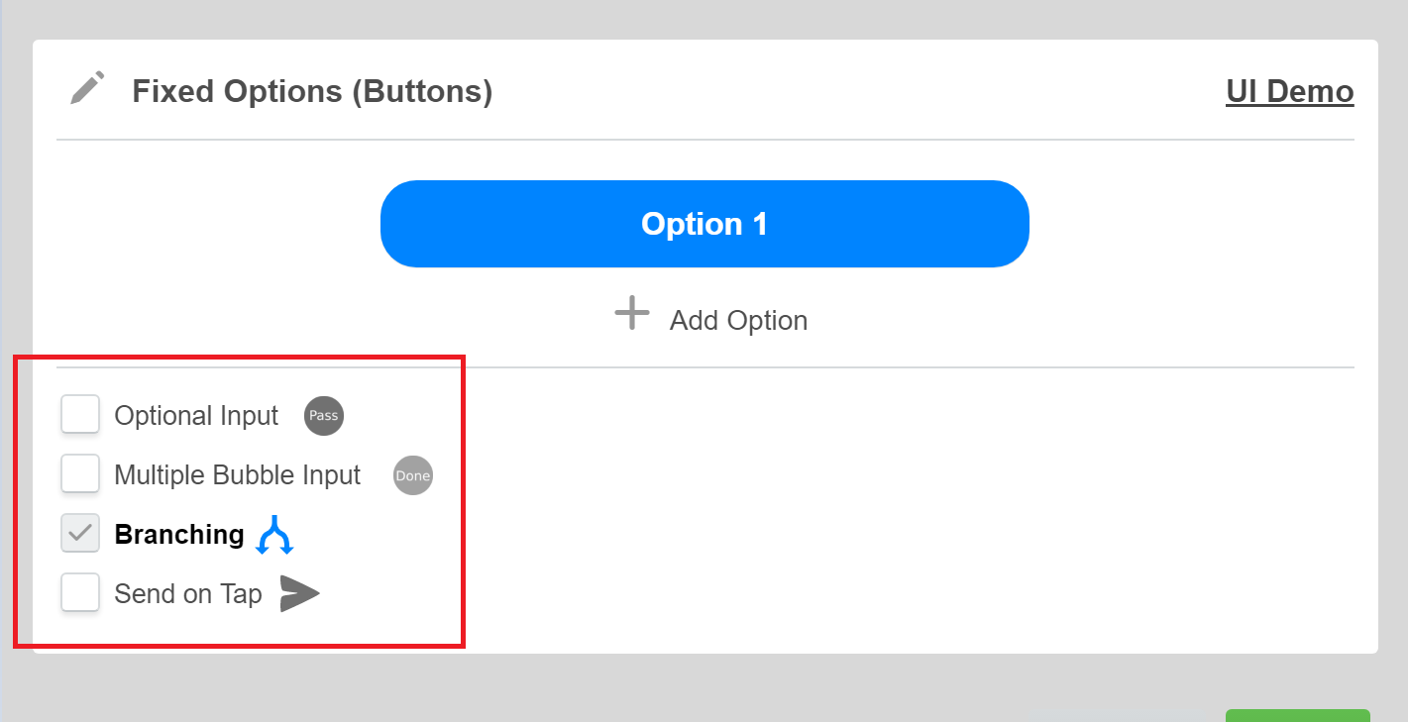The height and width of the screenshot is (722, 1408).
Task: Click the Multiple Bubble Input label
Action: pos(238,475)
